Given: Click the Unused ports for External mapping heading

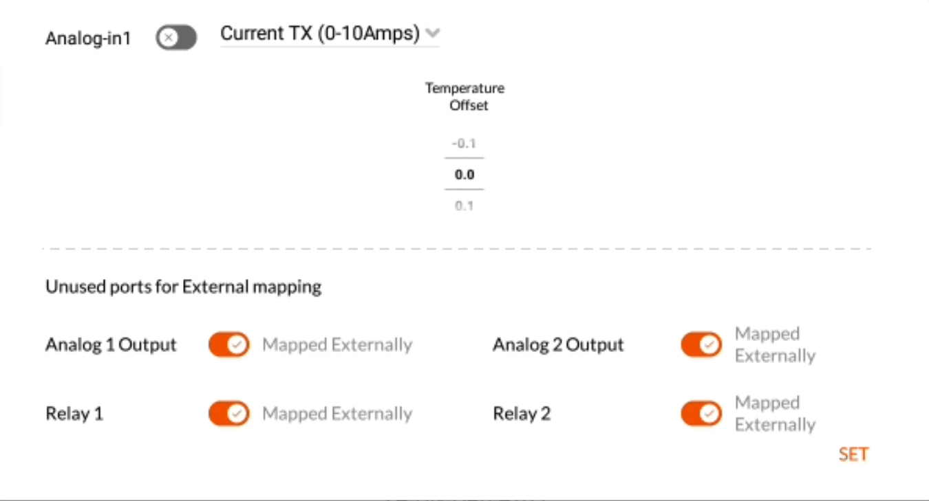Looking at the screenshot, I should pos(184,287).
